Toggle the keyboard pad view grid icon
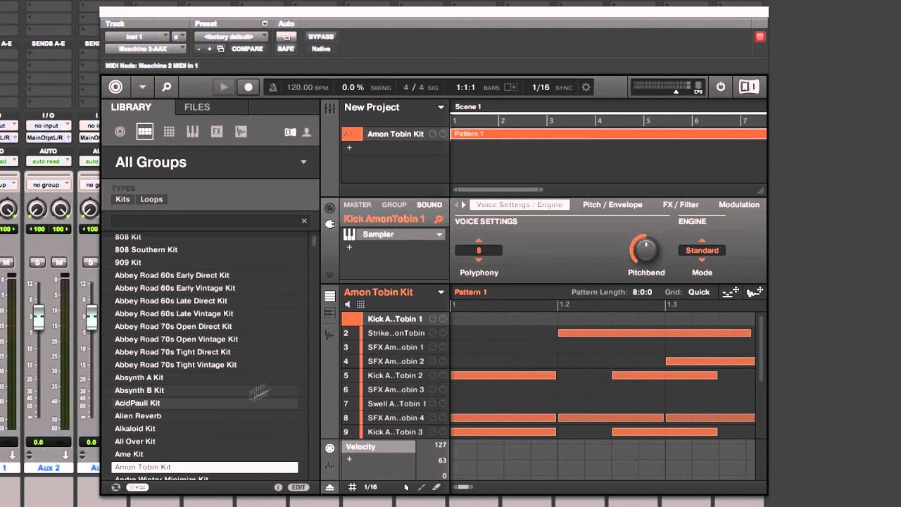This screenshot has width=901, height=507. point(360,305)
